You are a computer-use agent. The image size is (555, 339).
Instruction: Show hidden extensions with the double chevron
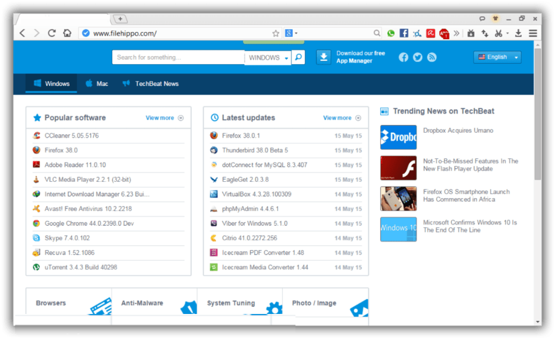click(457, 33)
